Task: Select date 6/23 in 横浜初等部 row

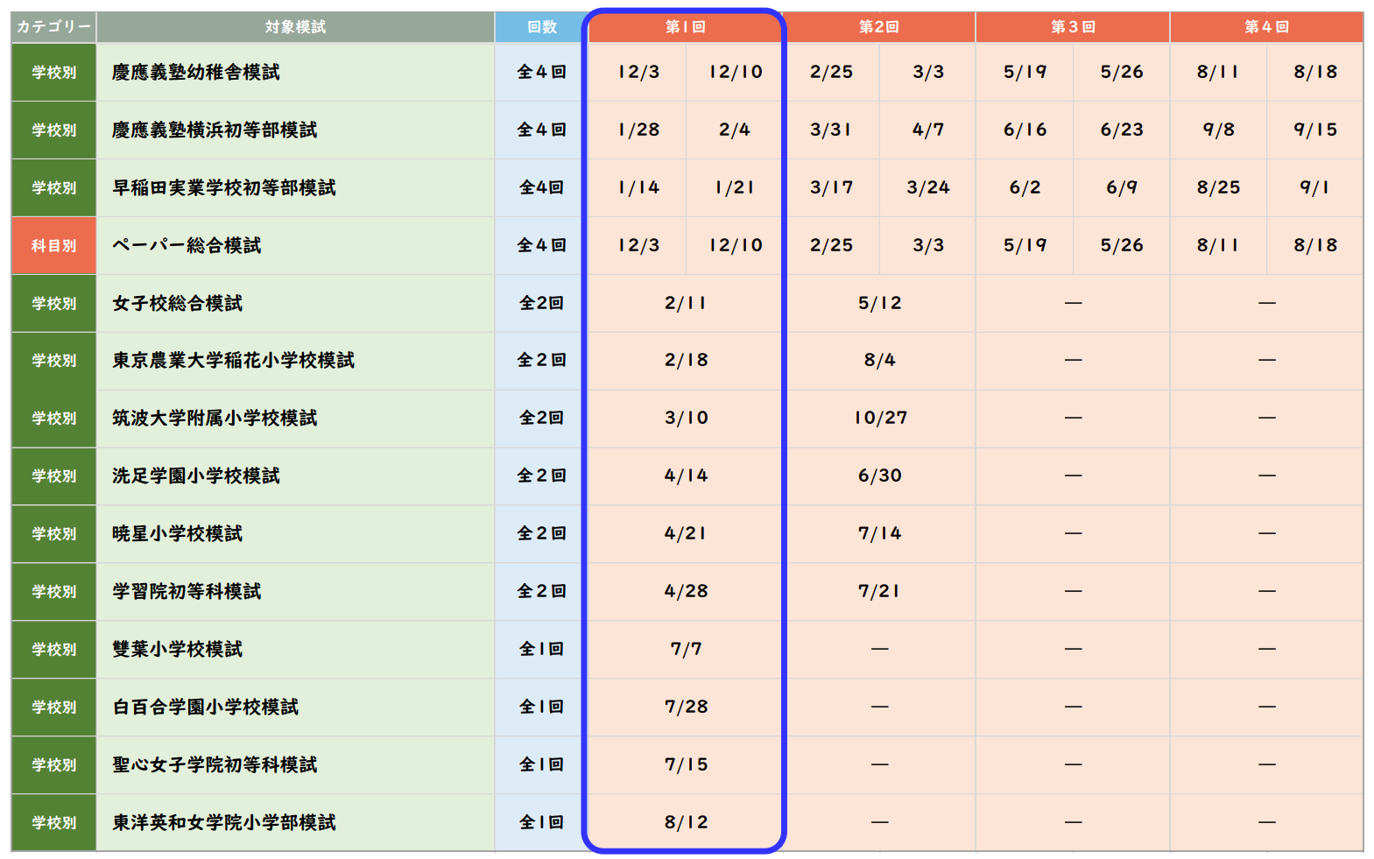Action: click(1122, 130)
